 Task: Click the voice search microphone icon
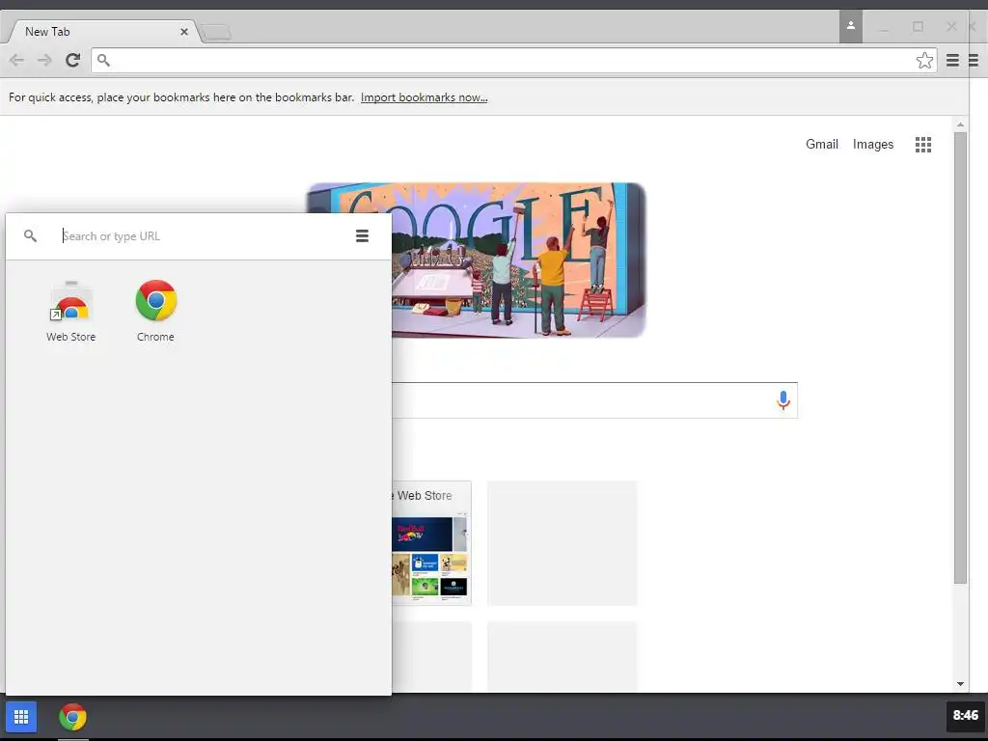click(x=782, y=400)
